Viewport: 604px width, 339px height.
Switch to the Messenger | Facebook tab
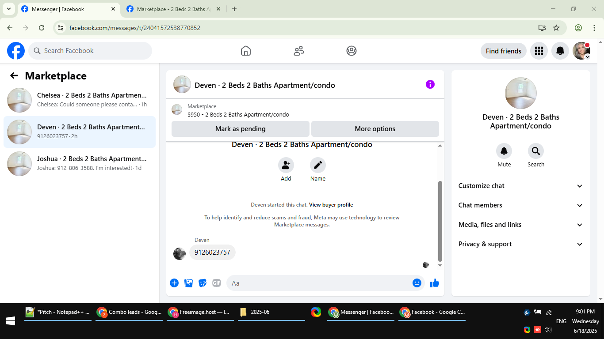click(x=69, y=9)
